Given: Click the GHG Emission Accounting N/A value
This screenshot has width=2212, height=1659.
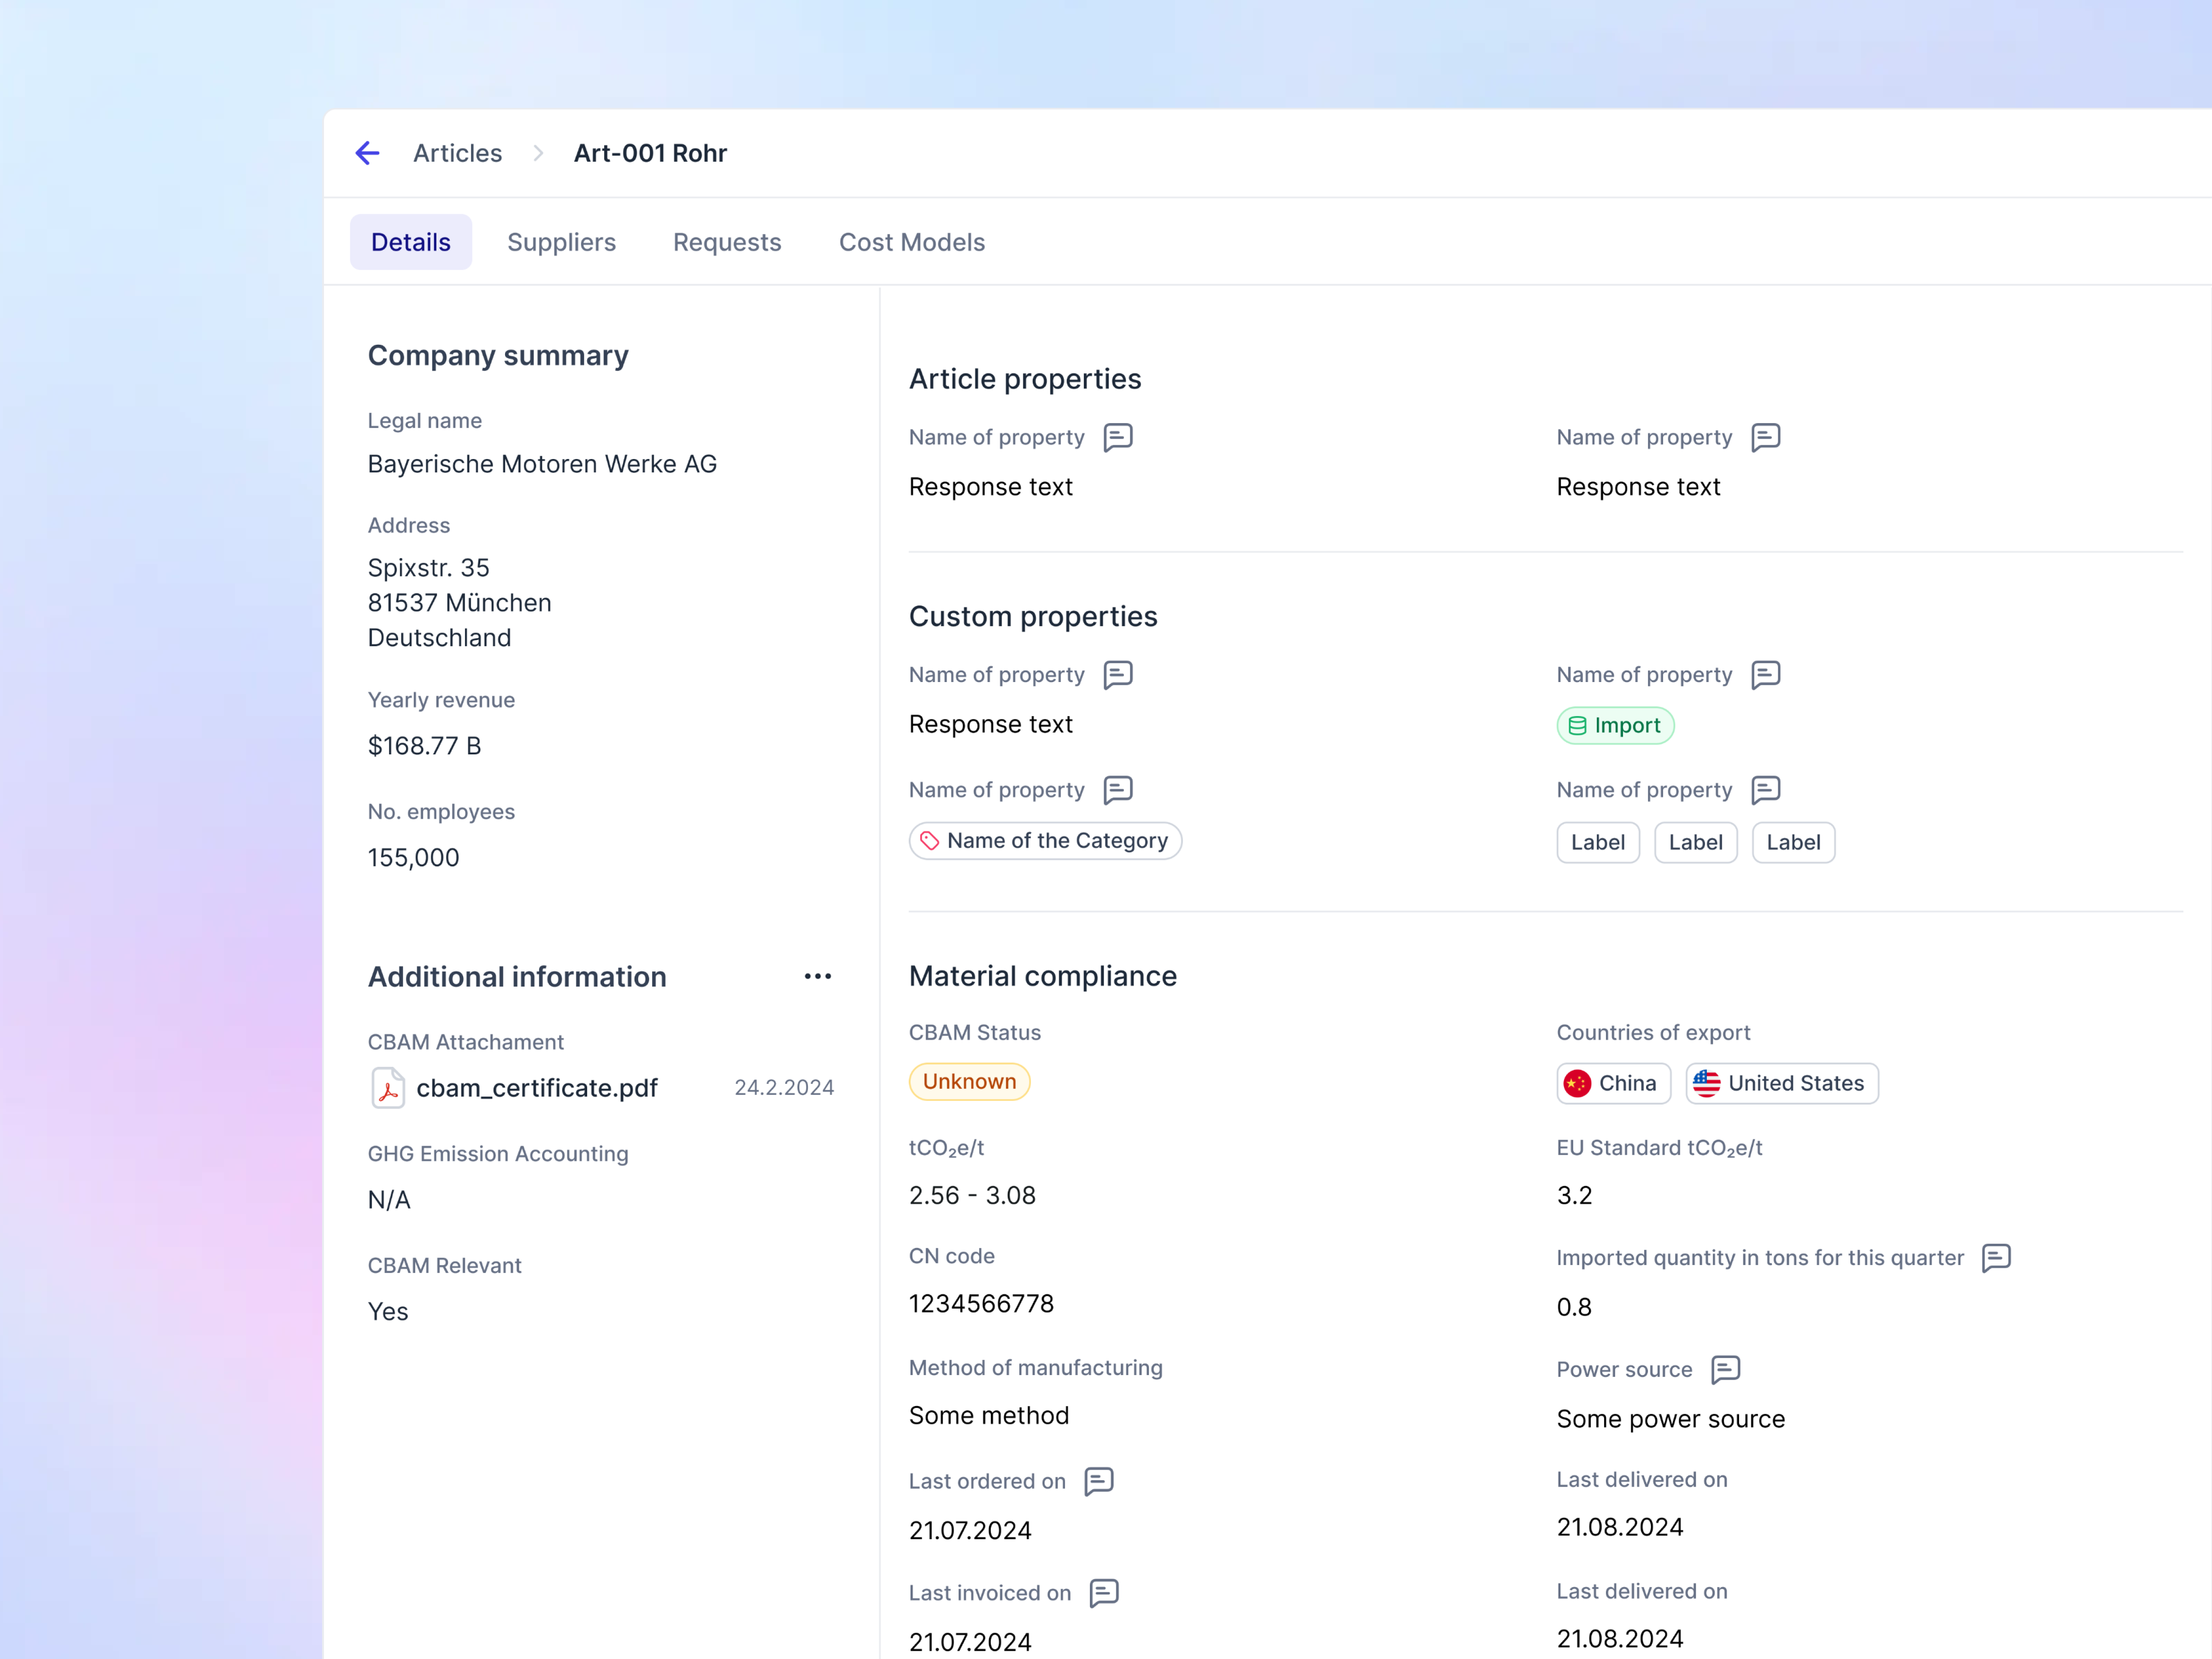Looking at the screenshot, I should click(x=389, y=1200).
